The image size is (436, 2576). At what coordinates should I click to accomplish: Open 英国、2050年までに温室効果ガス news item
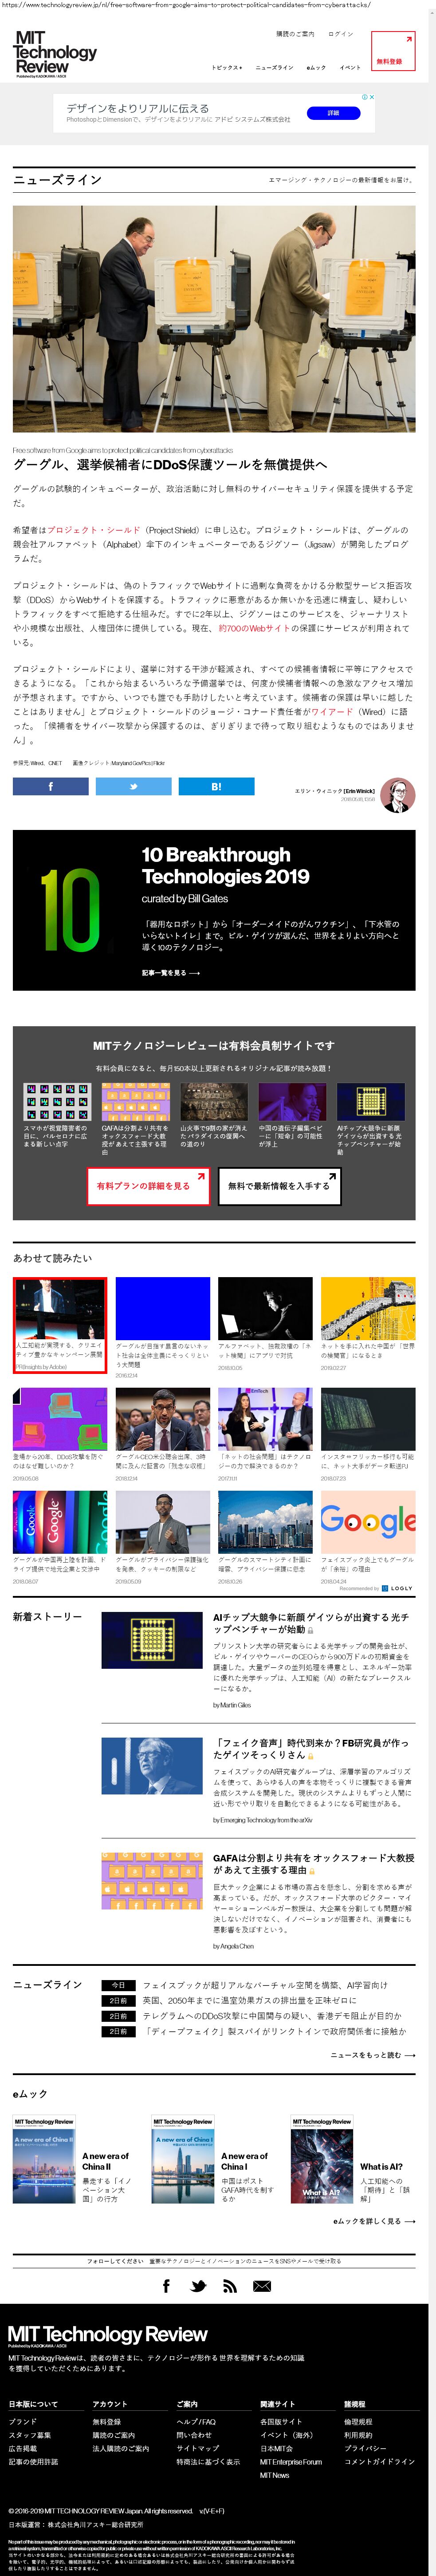[x=249, y=2000]
